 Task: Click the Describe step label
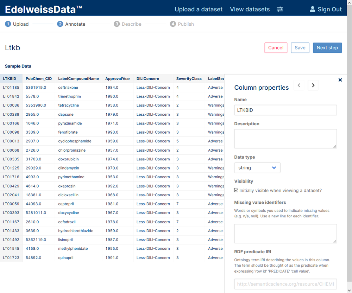(132, 24)
